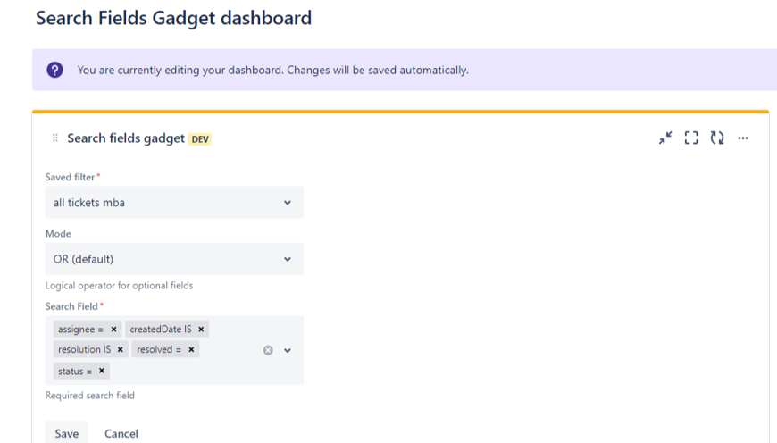This screenshot has height=443, width=777.
Task: Remove the 'resolved =' tag
Action: [192, 349]
